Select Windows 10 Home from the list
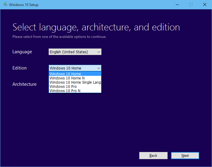Image resolution: width=212 pixels, height=167 pixels. 75,74
